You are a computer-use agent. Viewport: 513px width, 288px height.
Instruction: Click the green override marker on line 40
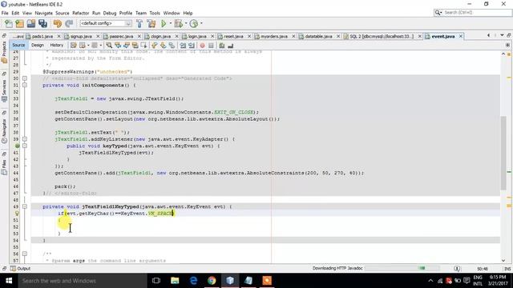click(x=18, y=146)
